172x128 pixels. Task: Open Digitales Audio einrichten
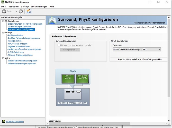coord(19,47)
